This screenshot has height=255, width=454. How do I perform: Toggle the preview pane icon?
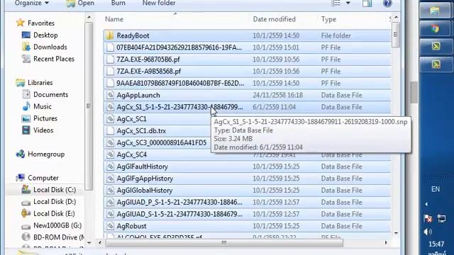[367, 3]
